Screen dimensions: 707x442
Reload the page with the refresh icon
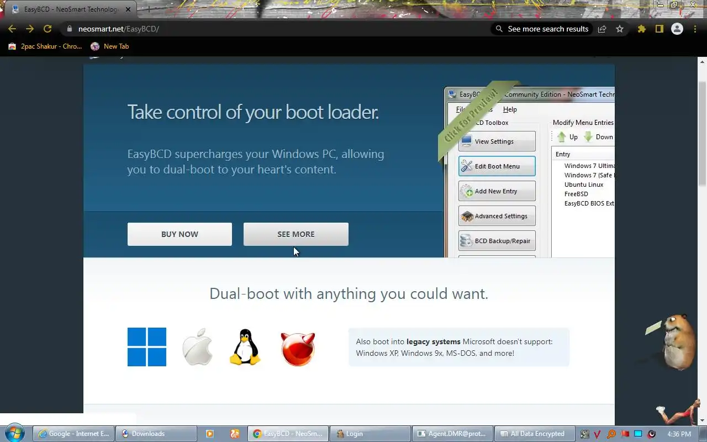click(48, 29)
